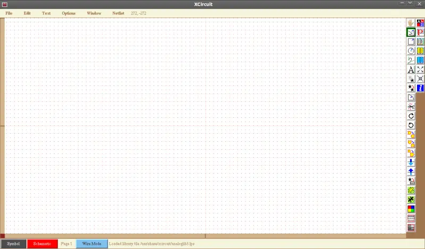Open the File menu

[x=9, y=13]
